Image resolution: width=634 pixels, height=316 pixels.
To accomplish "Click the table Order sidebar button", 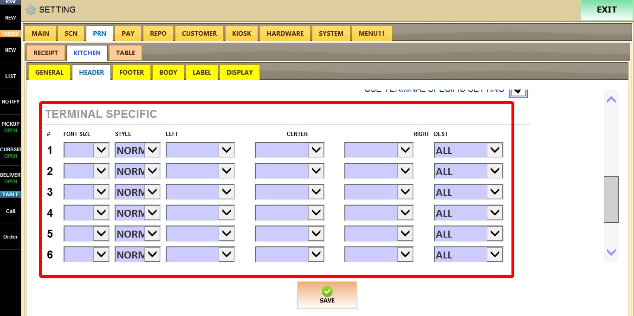I will [10, 237].
